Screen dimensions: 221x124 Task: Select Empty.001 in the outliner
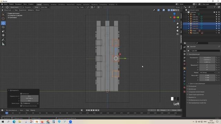pos(195,33)
